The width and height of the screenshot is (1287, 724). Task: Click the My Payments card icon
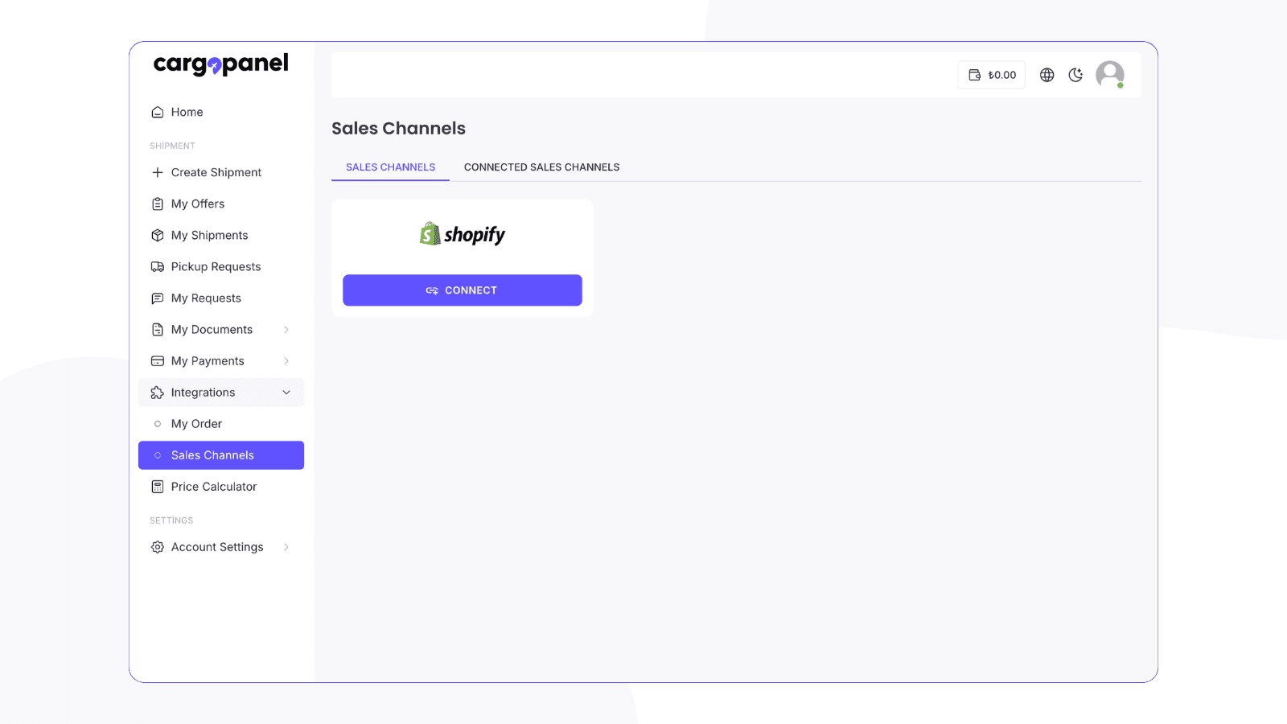158,360
